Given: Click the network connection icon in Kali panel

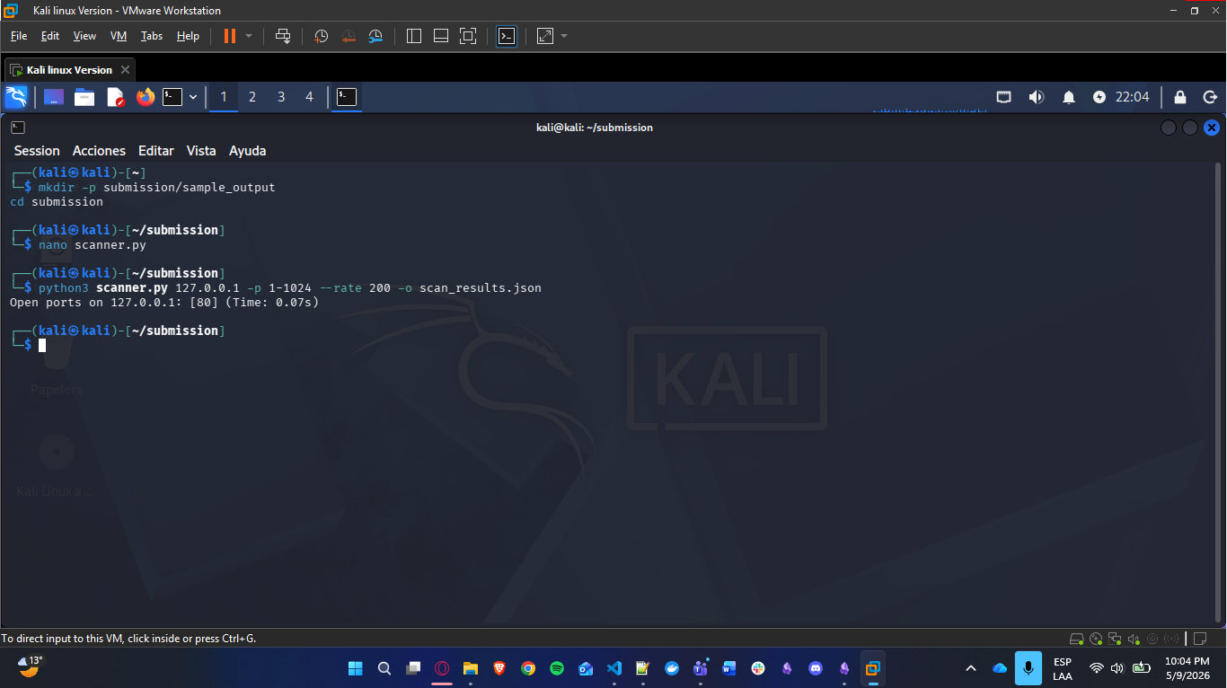Looking at the screenshot, I should coord(1004,97).
